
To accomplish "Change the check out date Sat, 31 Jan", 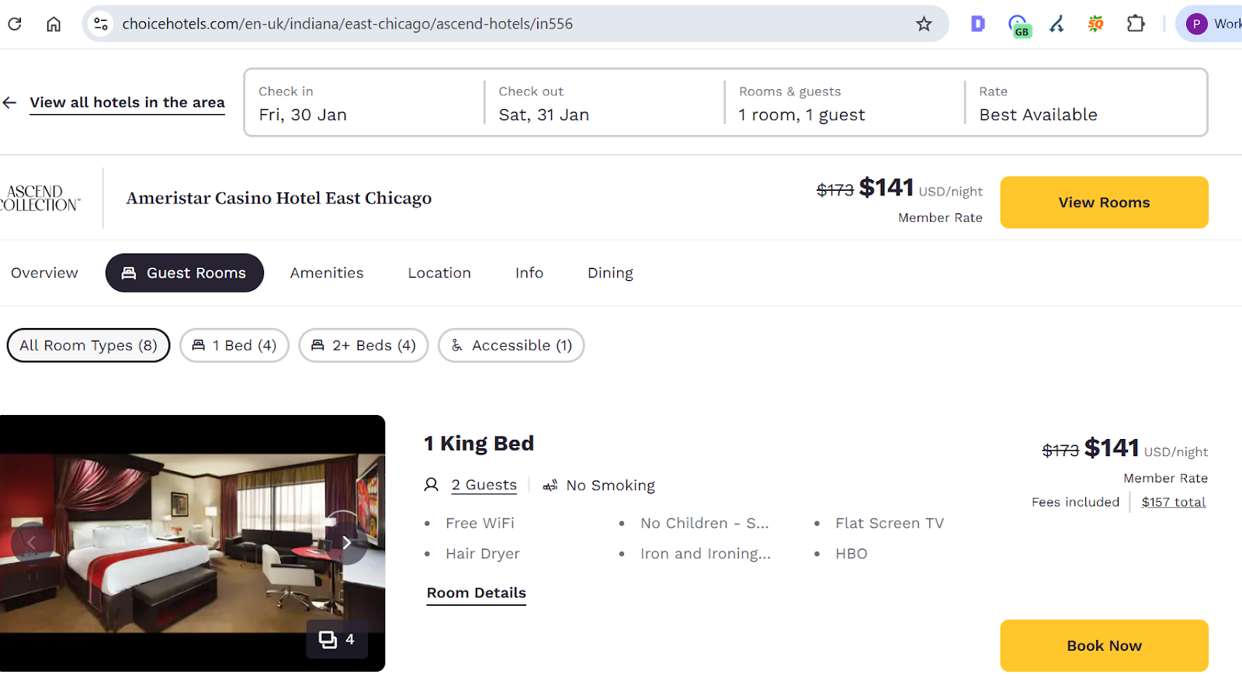I will tap(604, 102).
